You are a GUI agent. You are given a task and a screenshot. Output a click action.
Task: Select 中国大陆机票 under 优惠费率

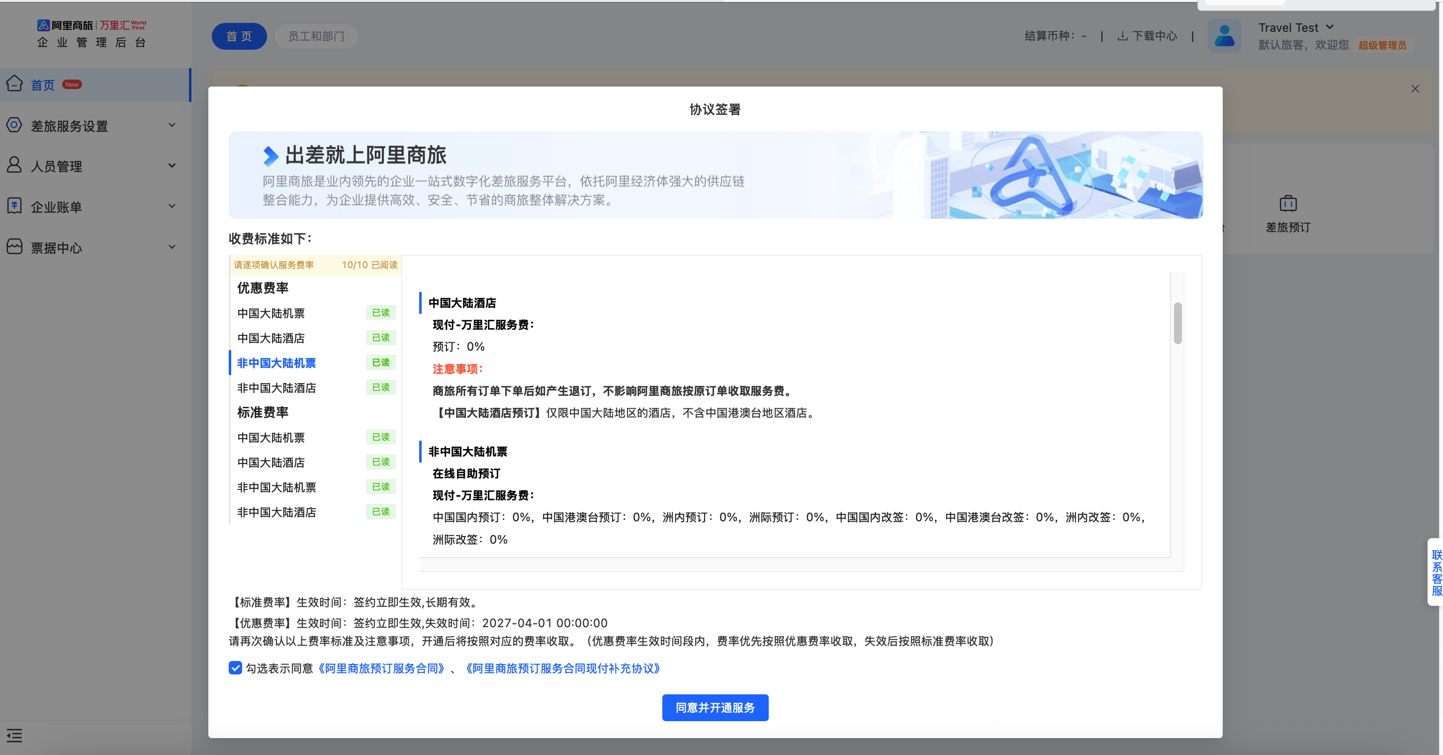point(315,313)
